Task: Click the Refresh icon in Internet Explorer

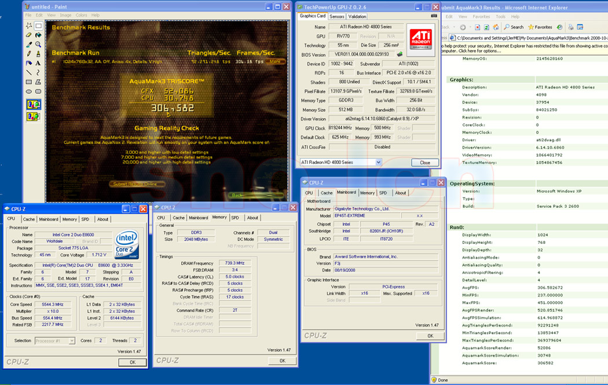Action: 486,27
